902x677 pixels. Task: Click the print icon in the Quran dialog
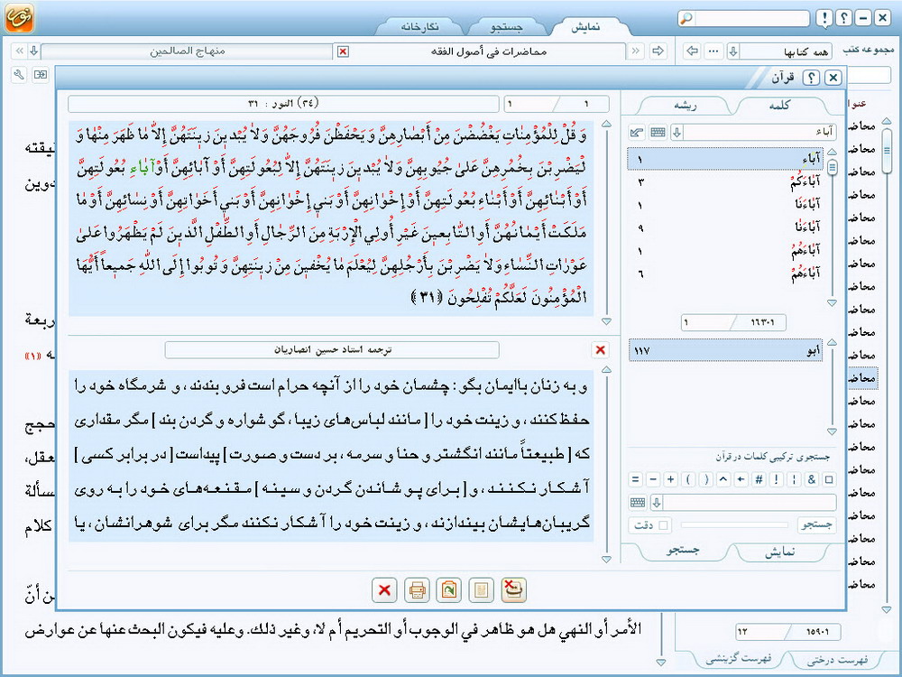(x=417, y=590)
